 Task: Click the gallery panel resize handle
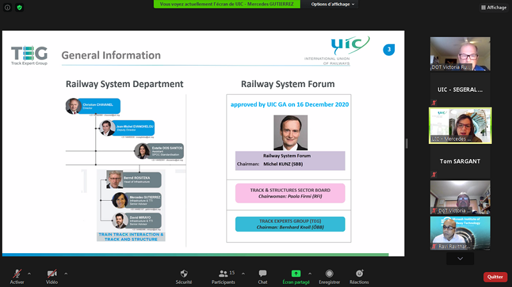pos(406,143)
